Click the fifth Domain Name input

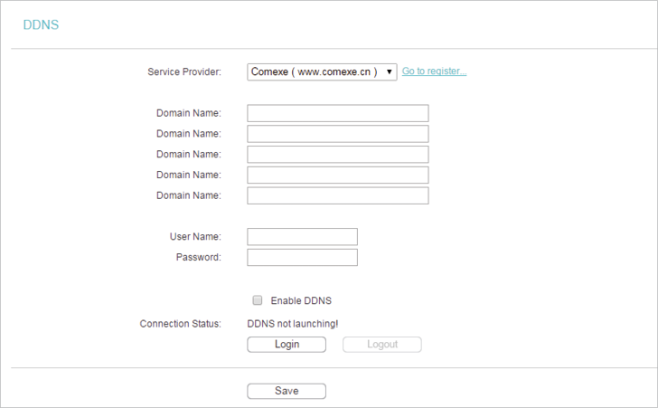(x=338, y=195)
